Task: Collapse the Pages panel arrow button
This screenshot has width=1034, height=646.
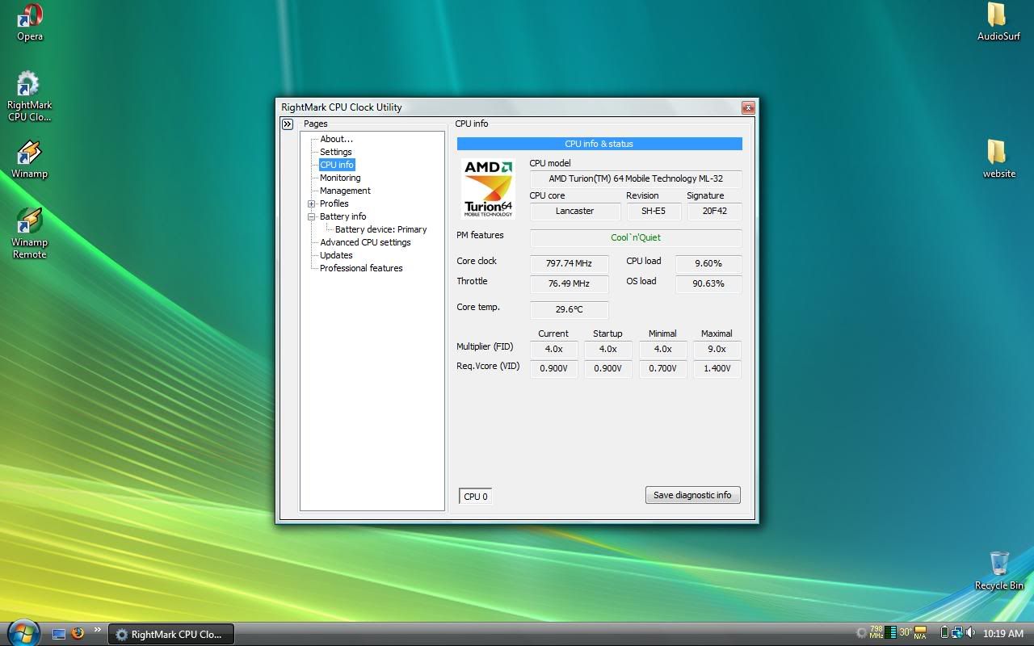Action: point(287,124)
